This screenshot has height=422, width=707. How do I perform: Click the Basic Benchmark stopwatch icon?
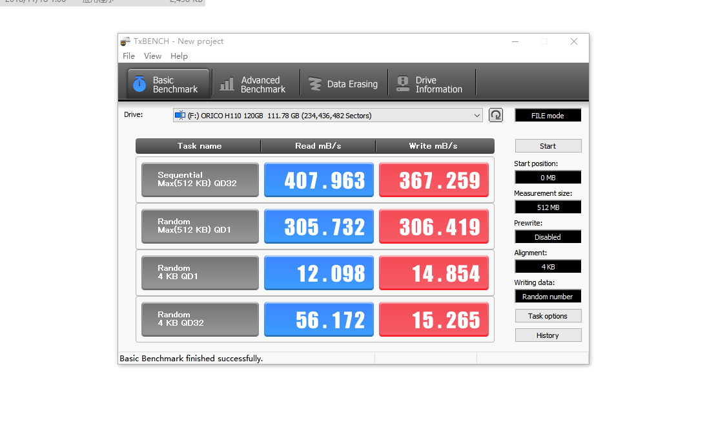coord(139,84)
